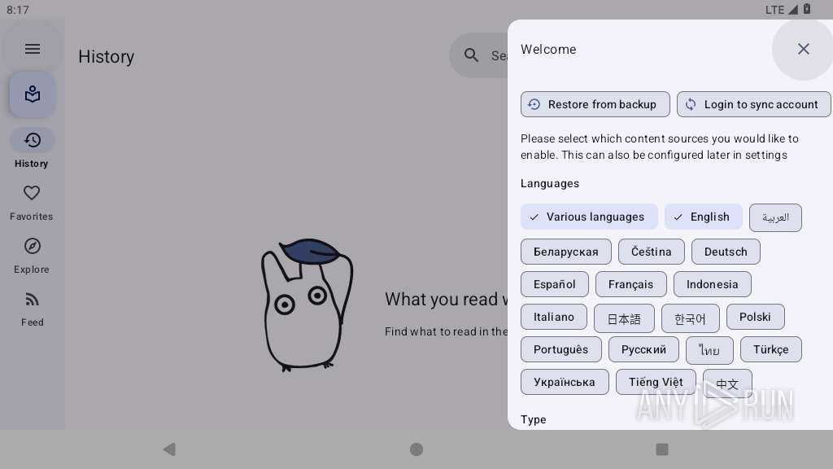Enable the Русский language chip
This screenshot has height=469, width=833.
point(643,349)
